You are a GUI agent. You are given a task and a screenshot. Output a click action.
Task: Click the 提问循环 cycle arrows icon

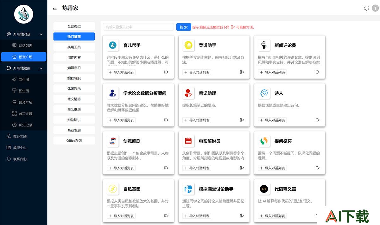pos(264,141)
